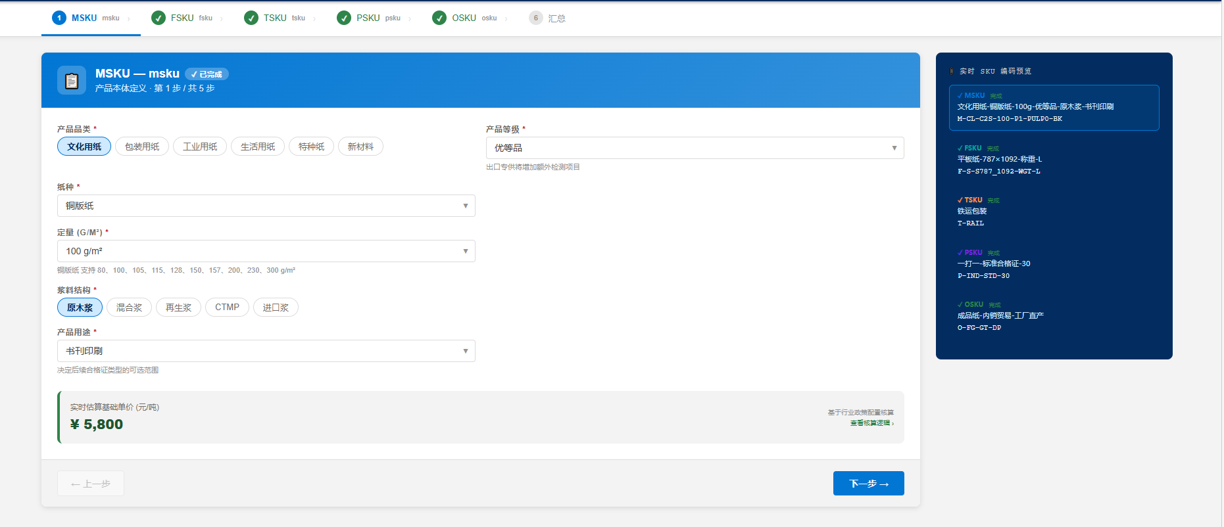This screenshot has height=527, width=1224.
Task: Open the 查看核算逻辑 link
Action: [x=871, y=423]
